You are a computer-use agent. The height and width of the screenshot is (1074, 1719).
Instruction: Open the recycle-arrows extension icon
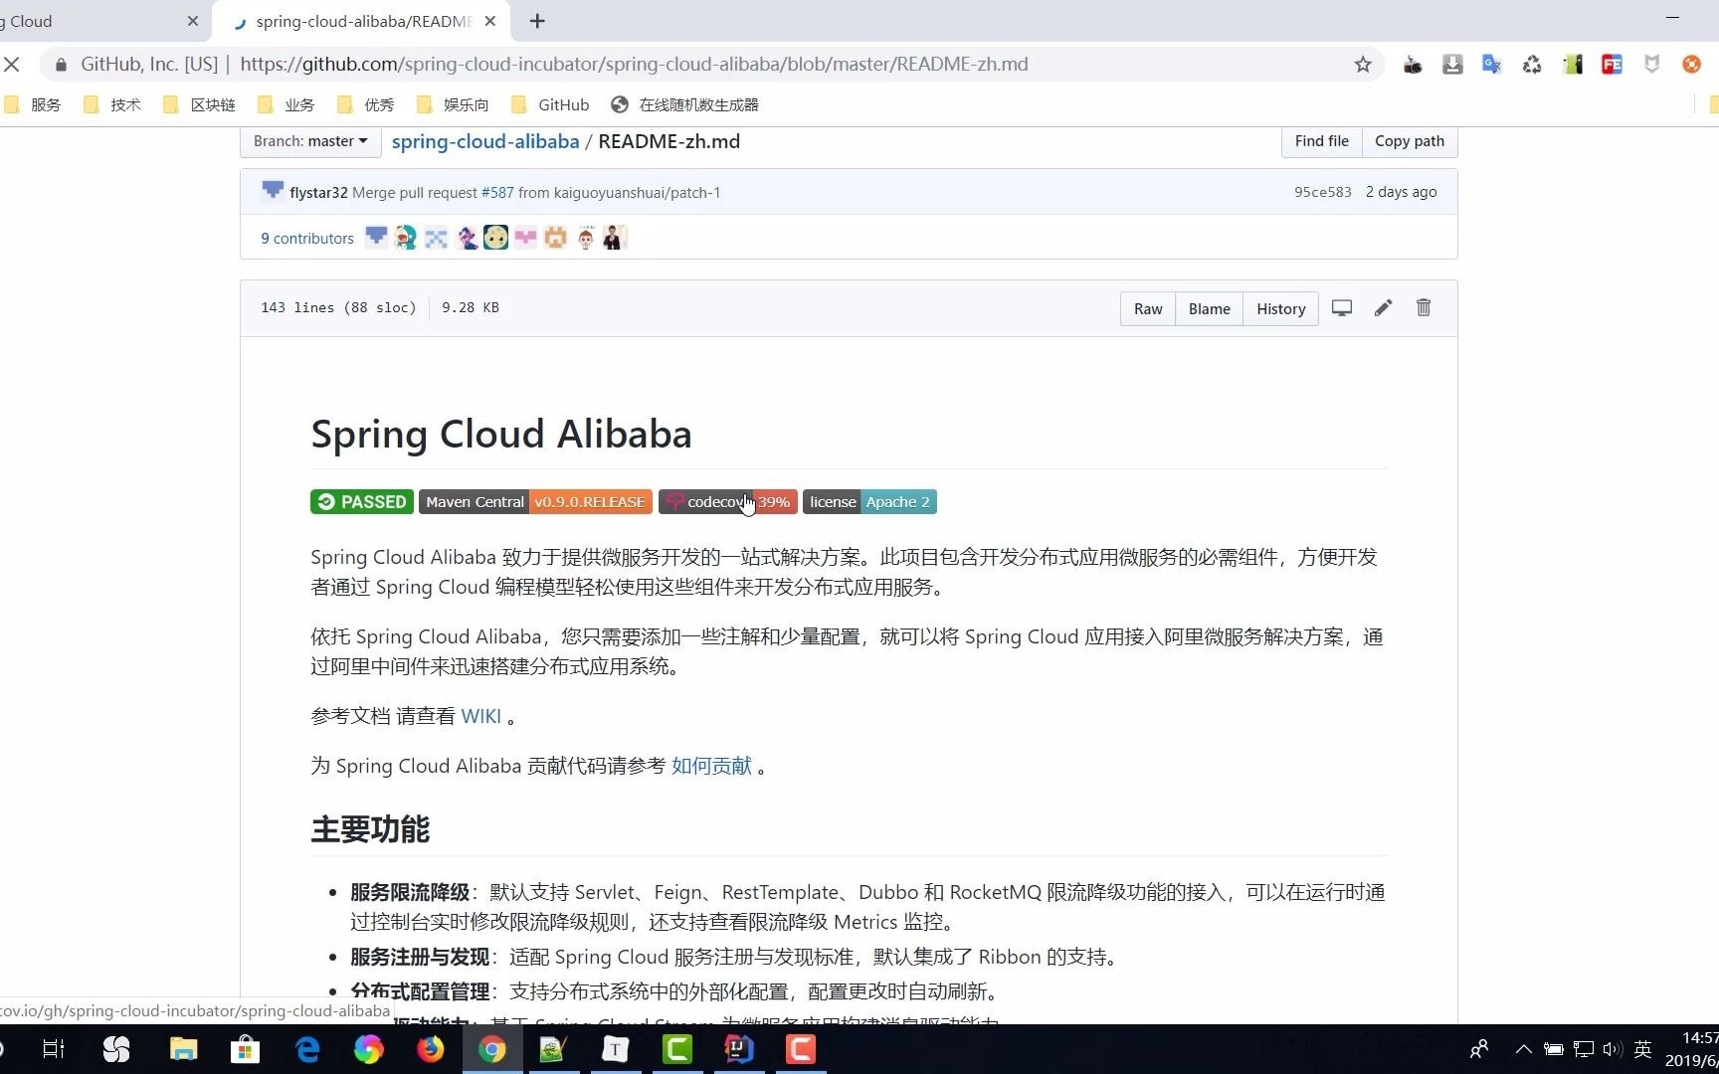click(x=1532, y=65)
